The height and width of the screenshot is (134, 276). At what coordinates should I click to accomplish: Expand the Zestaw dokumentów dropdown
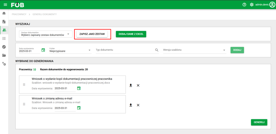pos(68,34)
